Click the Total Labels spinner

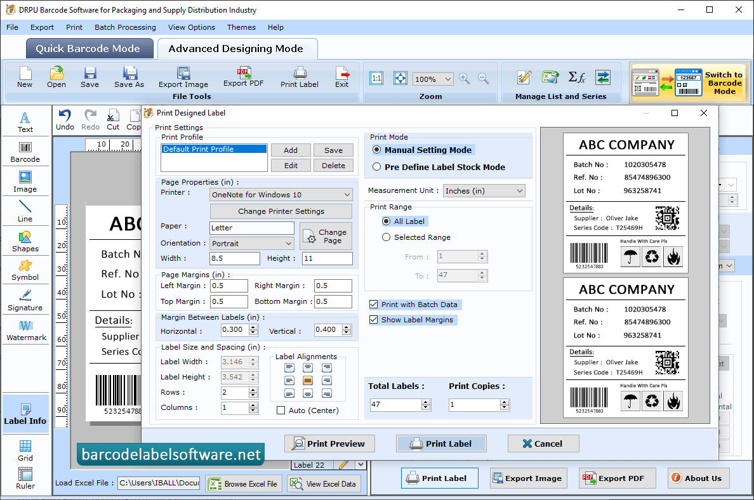[x=426, y=405]
